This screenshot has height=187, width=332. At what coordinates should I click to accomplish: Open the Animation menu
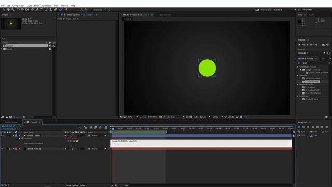47,6
